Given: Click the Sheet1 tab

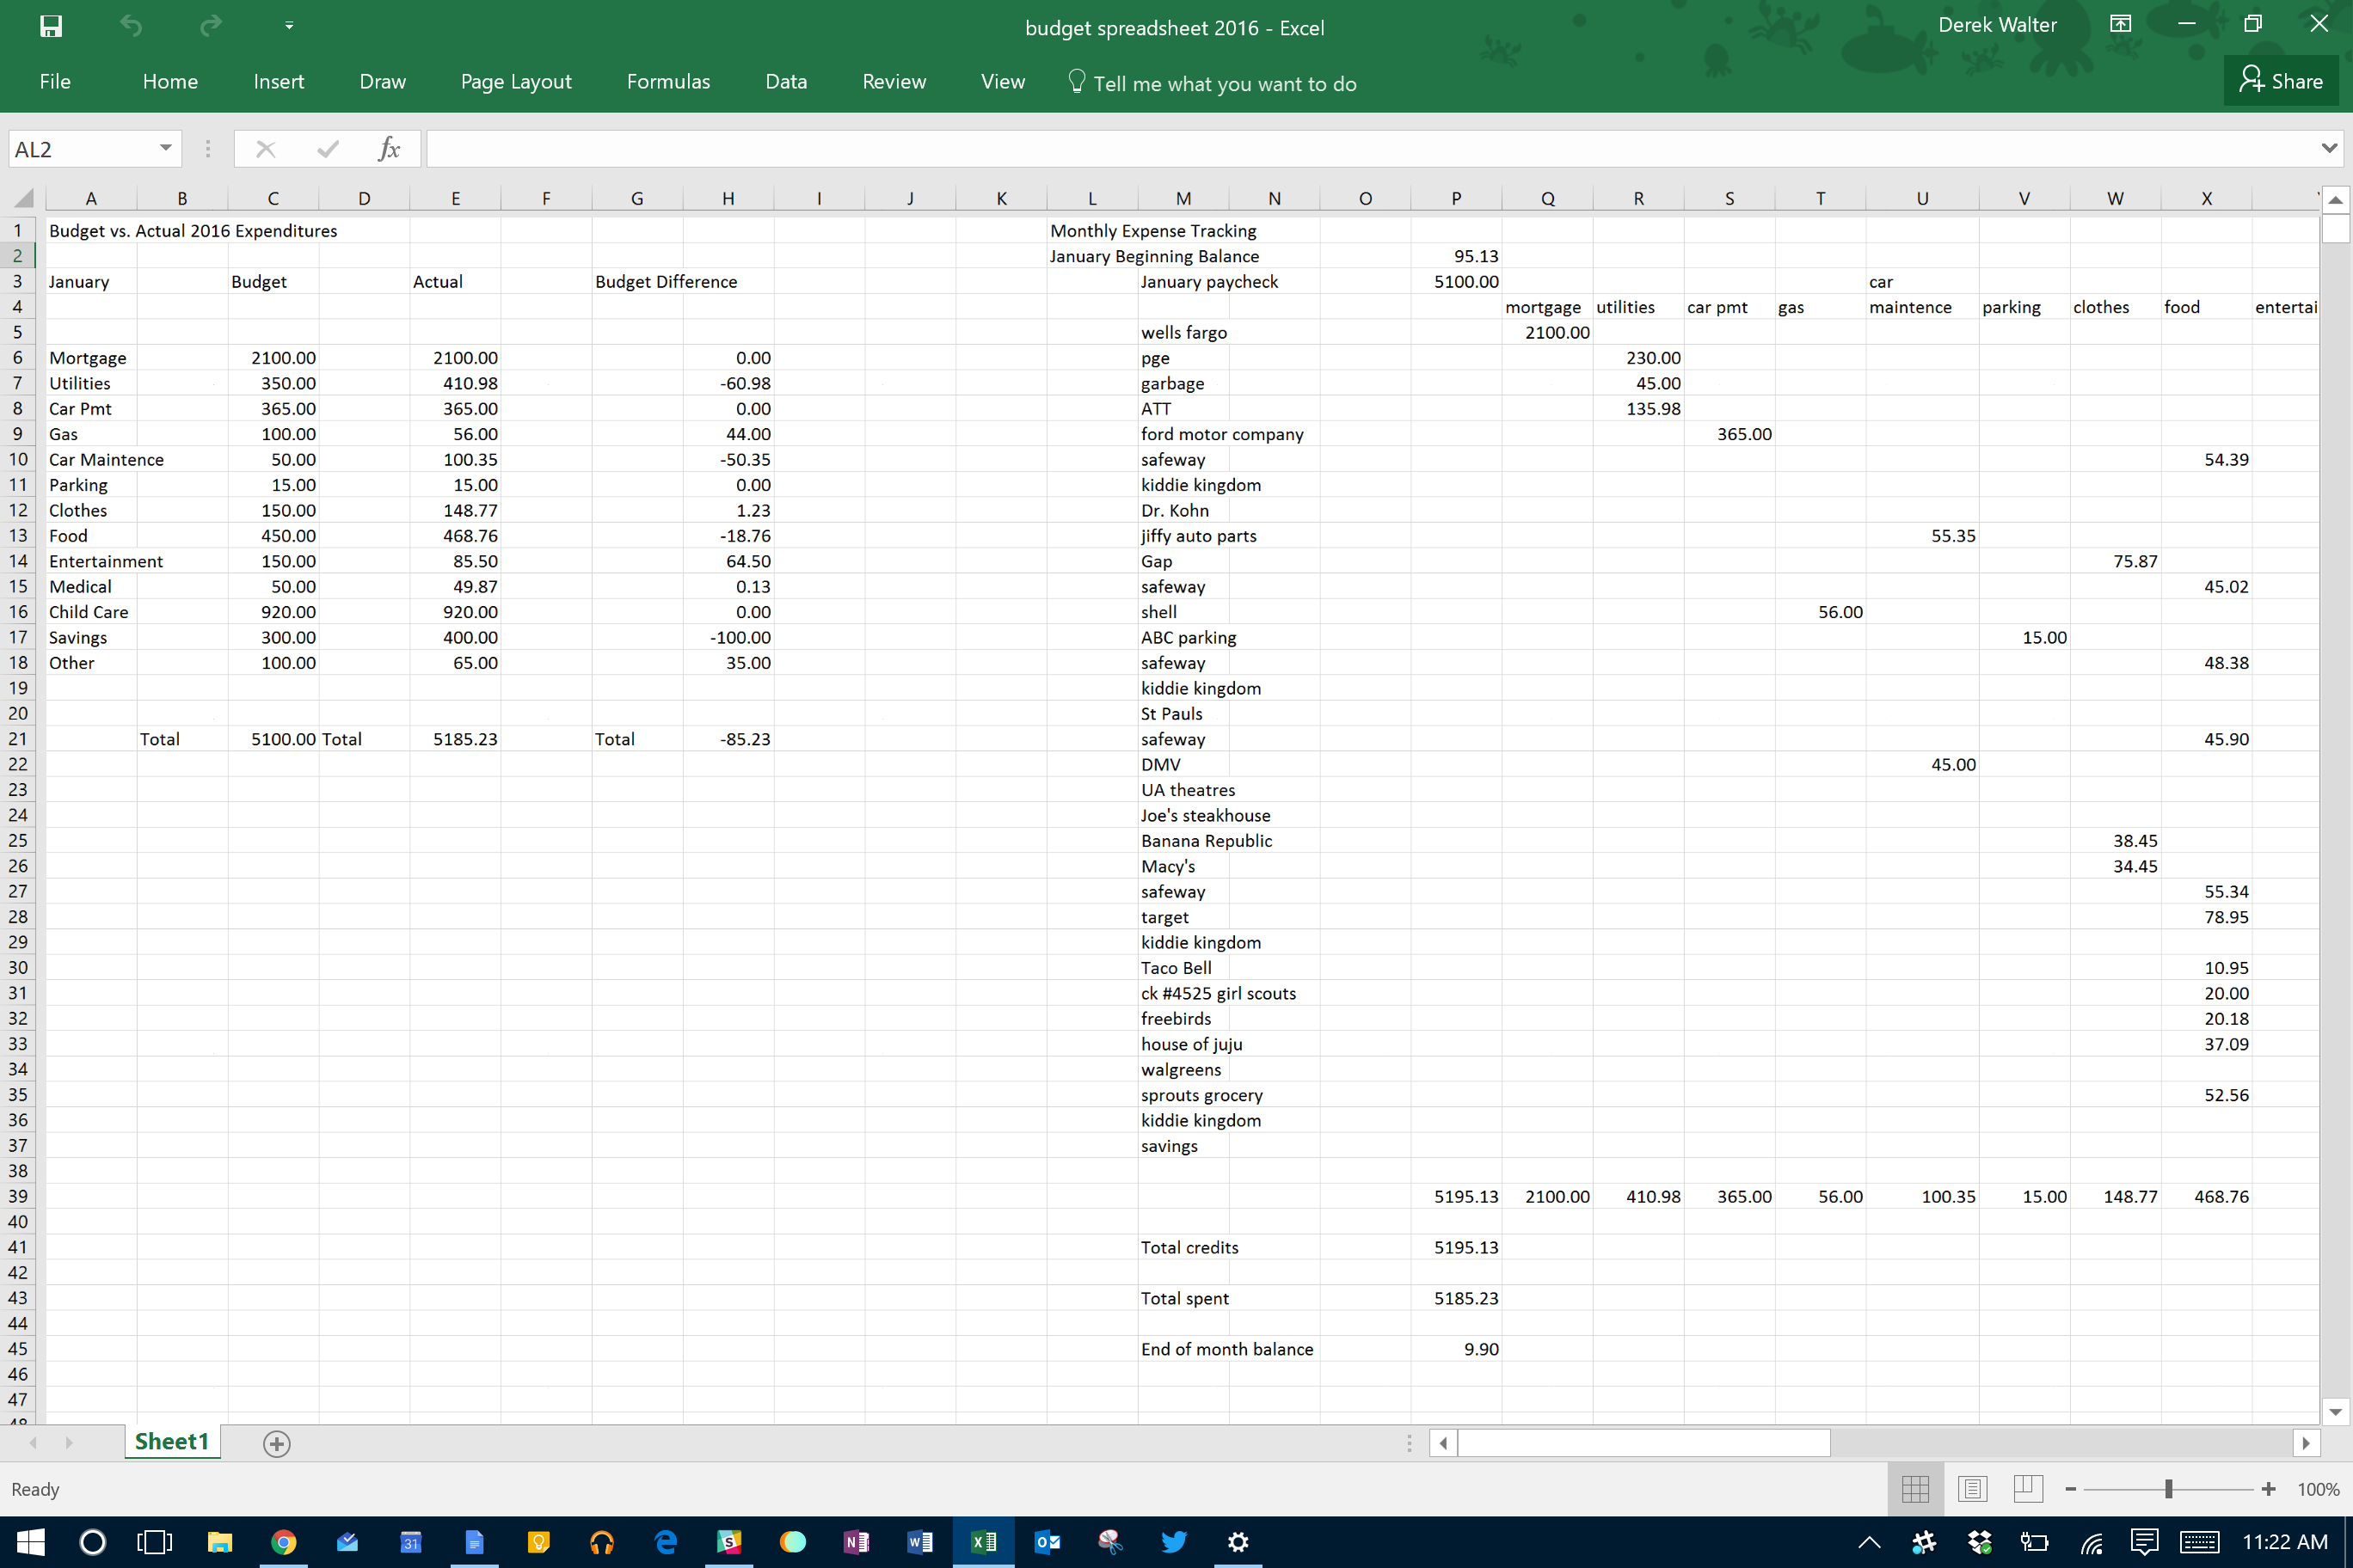Looking at the screenshot, I should pyautogui.click(x=171, y=1441).
